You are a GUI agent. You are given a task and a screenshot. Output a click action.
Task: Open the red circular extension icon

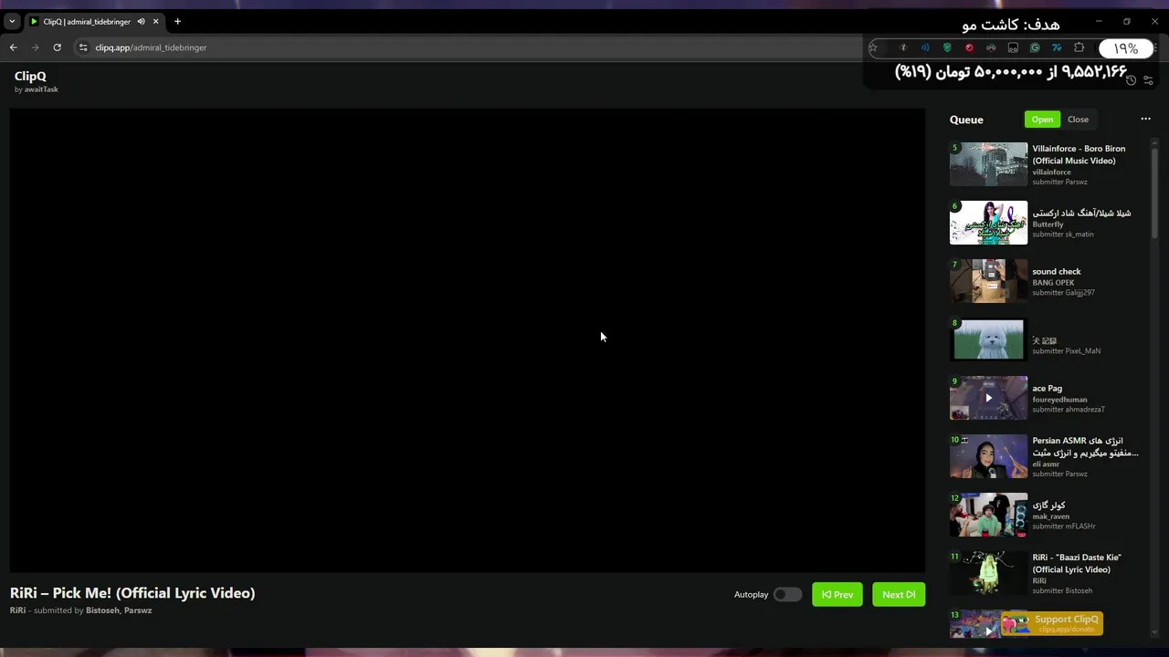pos(969,47)
